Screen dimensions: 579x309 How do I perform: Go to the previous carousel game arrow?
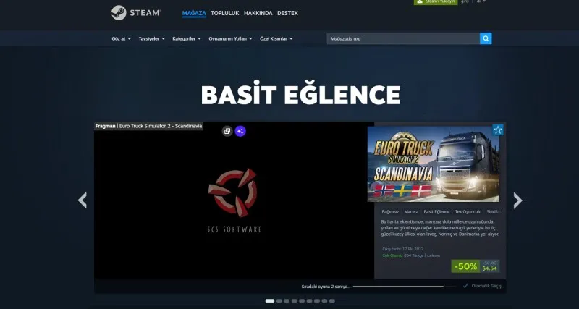pyautogui.click(x=82, y=200)
